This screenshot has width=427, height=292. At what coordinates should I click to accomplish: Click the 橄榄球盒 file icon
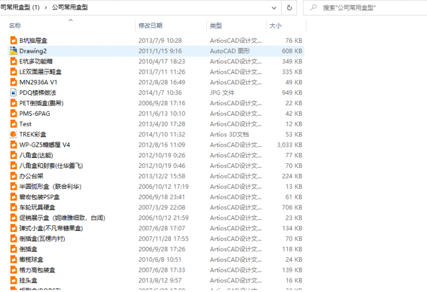click(13, 259)
